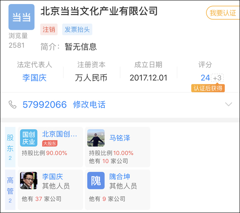Open the 高管 section tab

click(10, 189)
